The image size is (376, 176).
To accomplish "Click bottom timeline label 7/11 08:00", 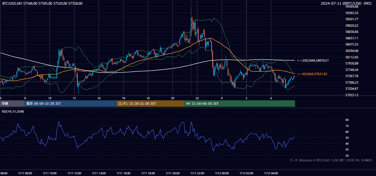I will tap(24, 173).
